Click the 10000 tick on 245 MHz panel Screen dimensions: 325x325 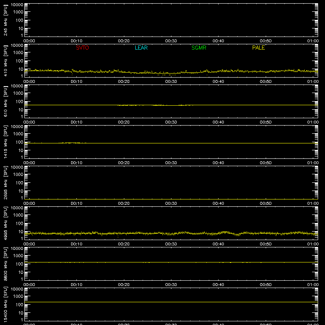coord(17,5)
